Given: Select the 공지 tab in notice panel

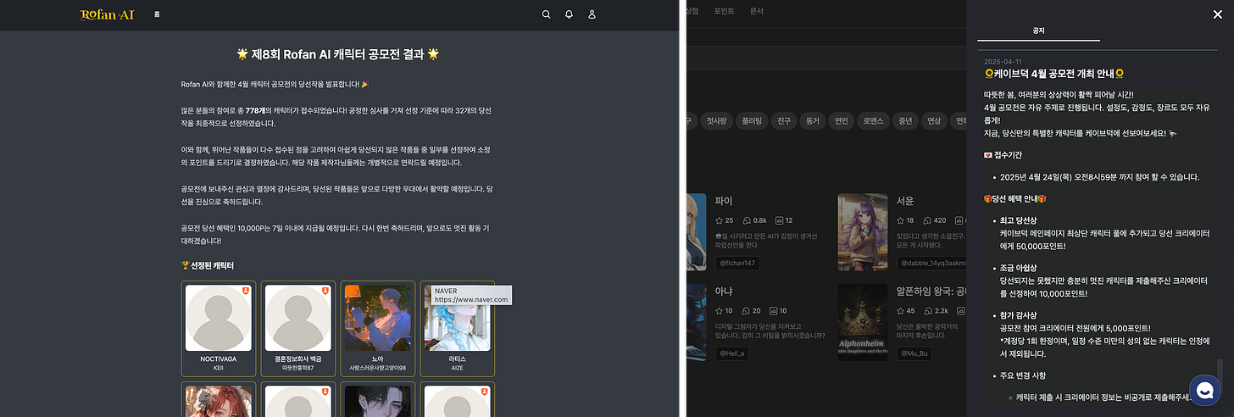Looking at the screenshot, I should pos(1038,31).
